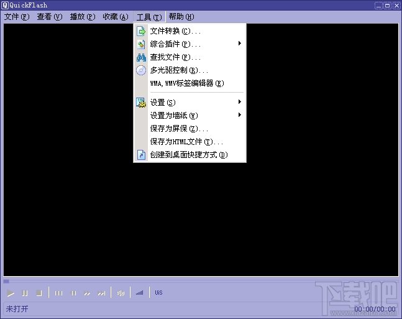Click the 文件转换 document icon
Screen dimensions: 402x319
click(x=141, y=31)
